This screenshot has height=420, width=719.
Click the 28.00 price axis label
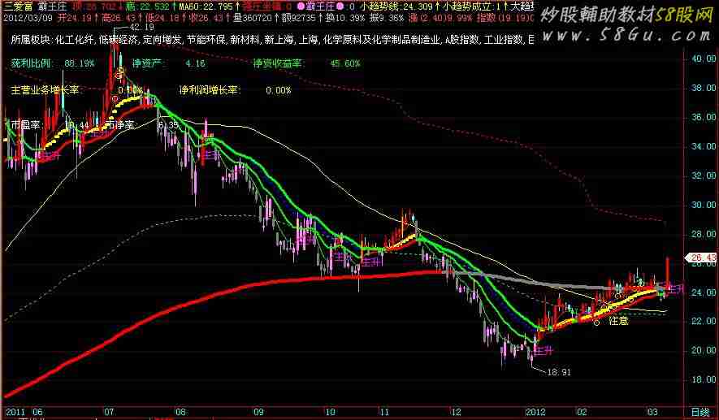pos(703,234)
